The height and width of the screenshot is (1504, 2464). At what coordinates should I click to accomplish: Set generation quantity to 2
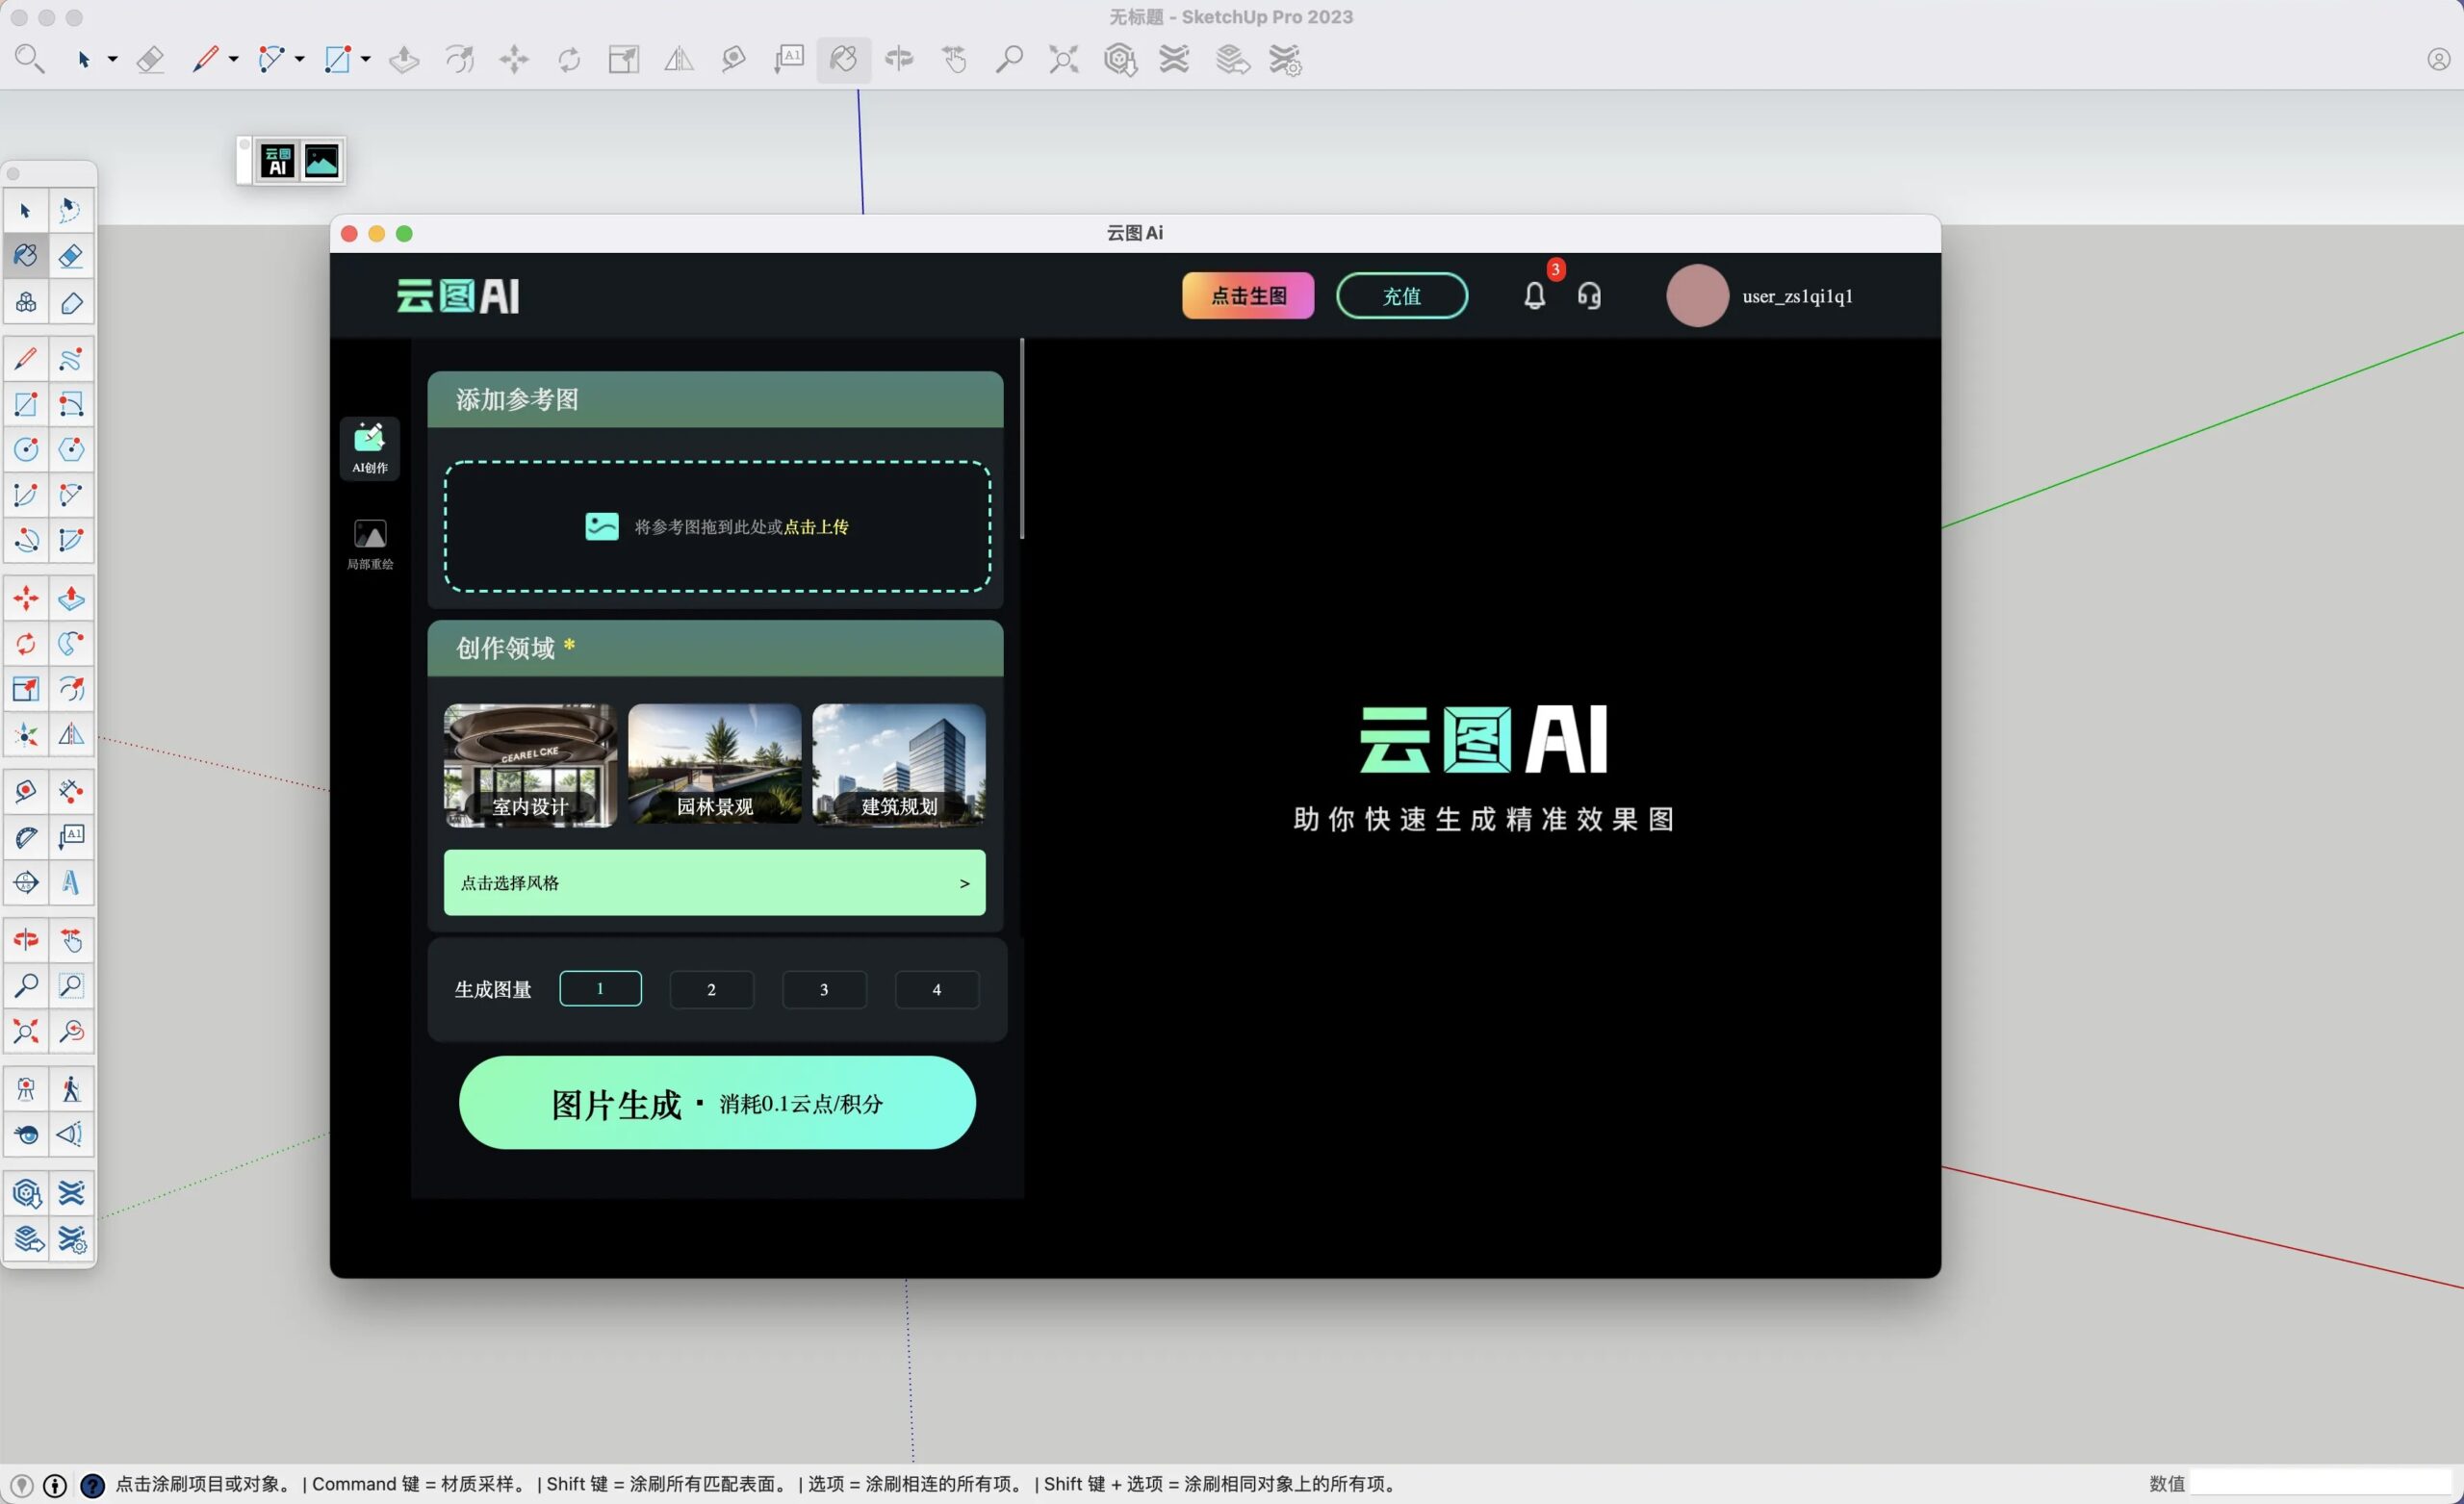tap(711, 989)
